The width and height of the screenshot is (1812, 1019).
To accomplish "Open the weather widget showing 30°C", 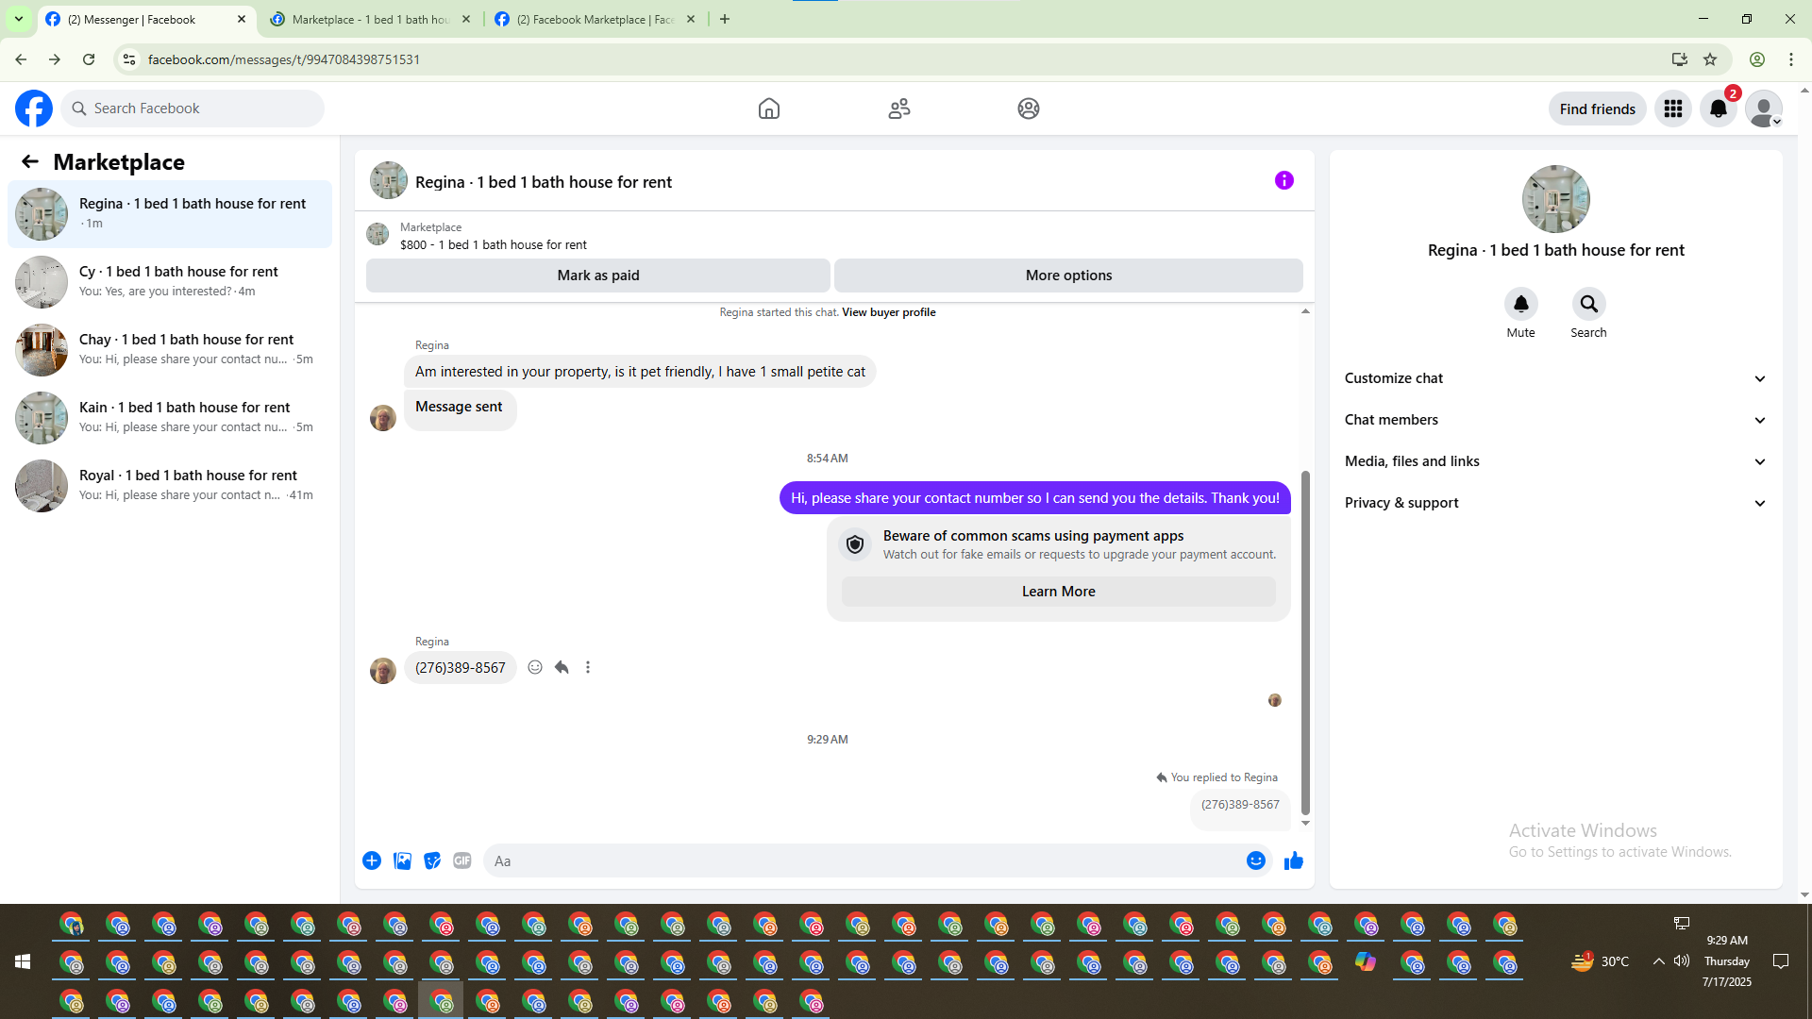I will [x=1600, y=961].
